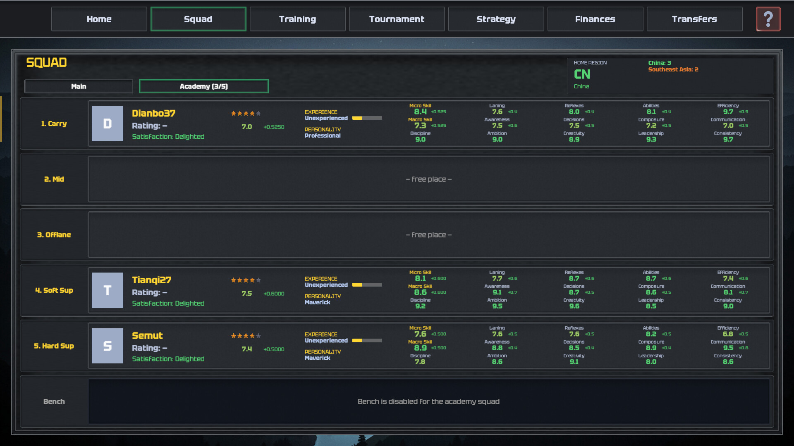Image resolution: width=794 pixels, height=446 pixels.
Task: Open the Tournament tab
Action: (397, 19)
